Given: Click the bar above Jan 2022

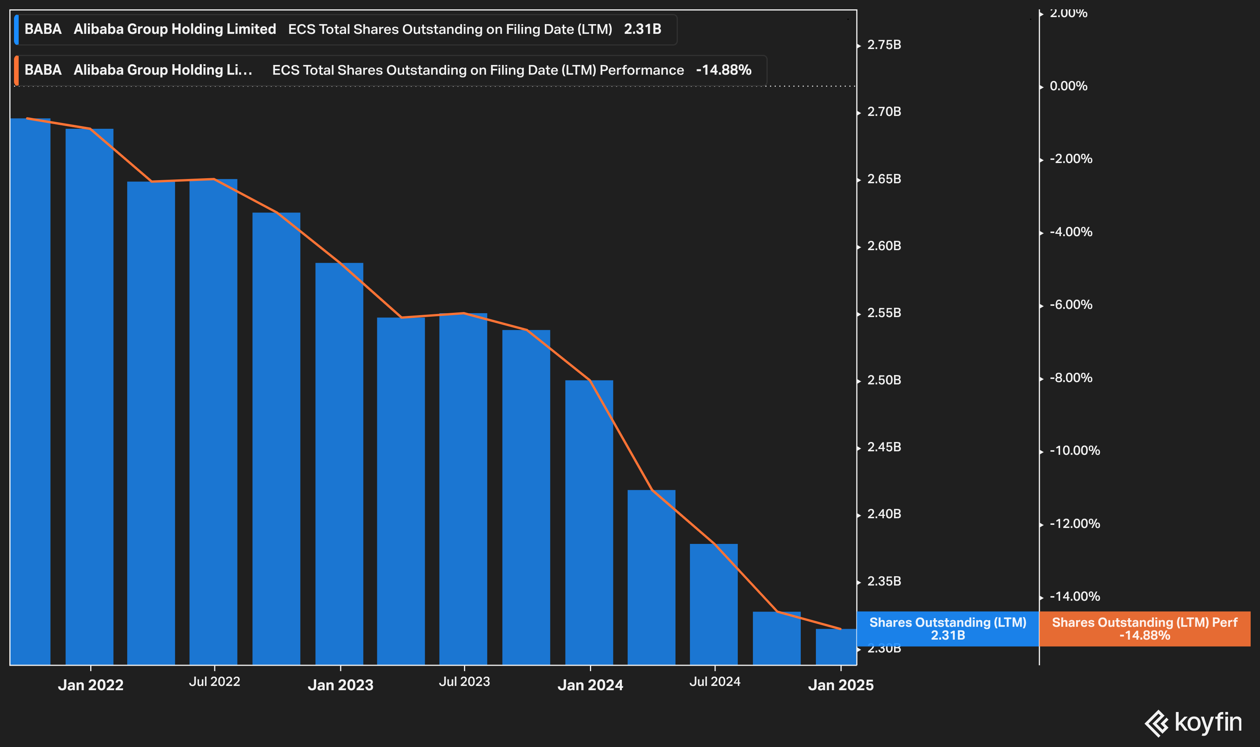Looking at the screenshot, I should (x=89, y=397).
